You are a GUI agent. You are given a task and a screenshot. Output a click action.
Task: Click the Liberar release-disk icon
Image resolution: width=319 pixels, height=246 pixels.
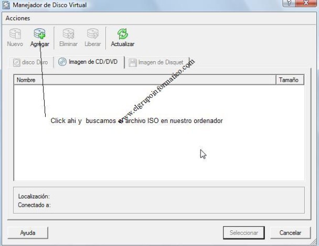(x=92, y=33)
